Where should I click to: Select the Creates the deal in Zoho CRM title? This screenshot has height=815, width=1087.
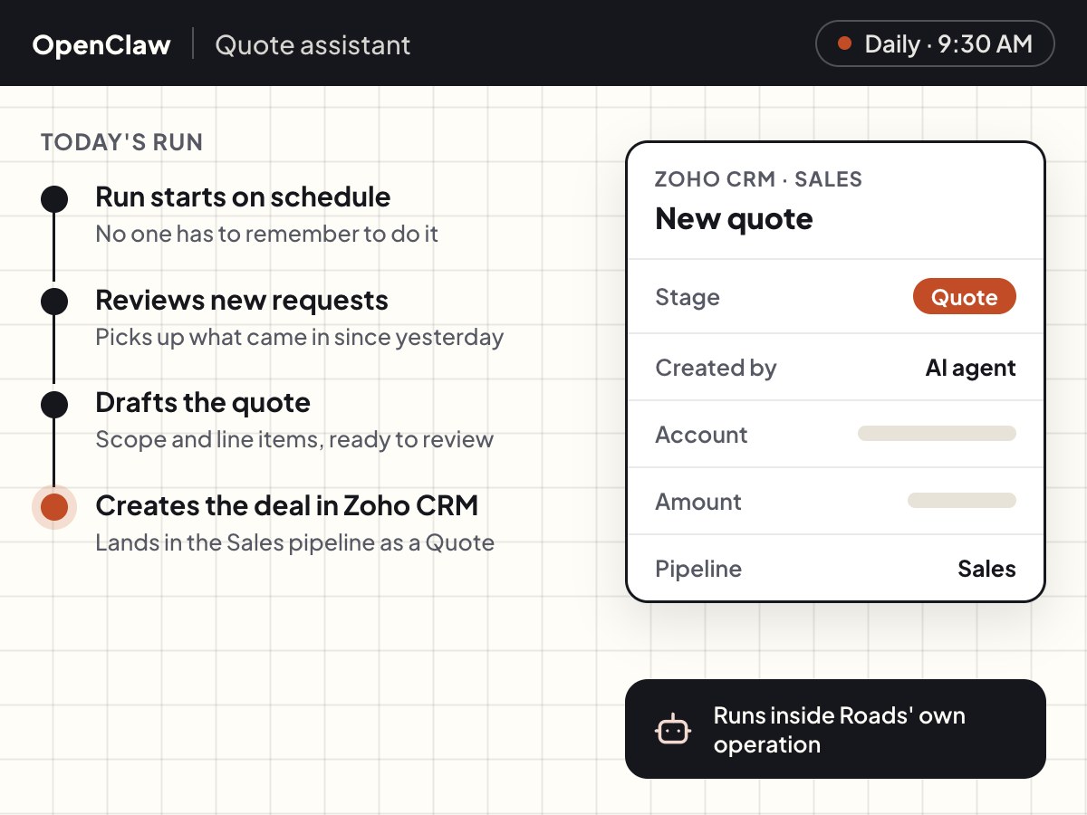pyautogui.click(x=286, y=505)
